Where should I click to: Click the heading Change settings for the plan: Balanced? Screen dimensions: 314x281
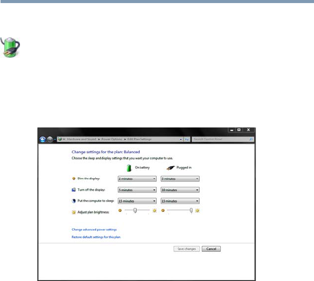(x=106, y=152)
